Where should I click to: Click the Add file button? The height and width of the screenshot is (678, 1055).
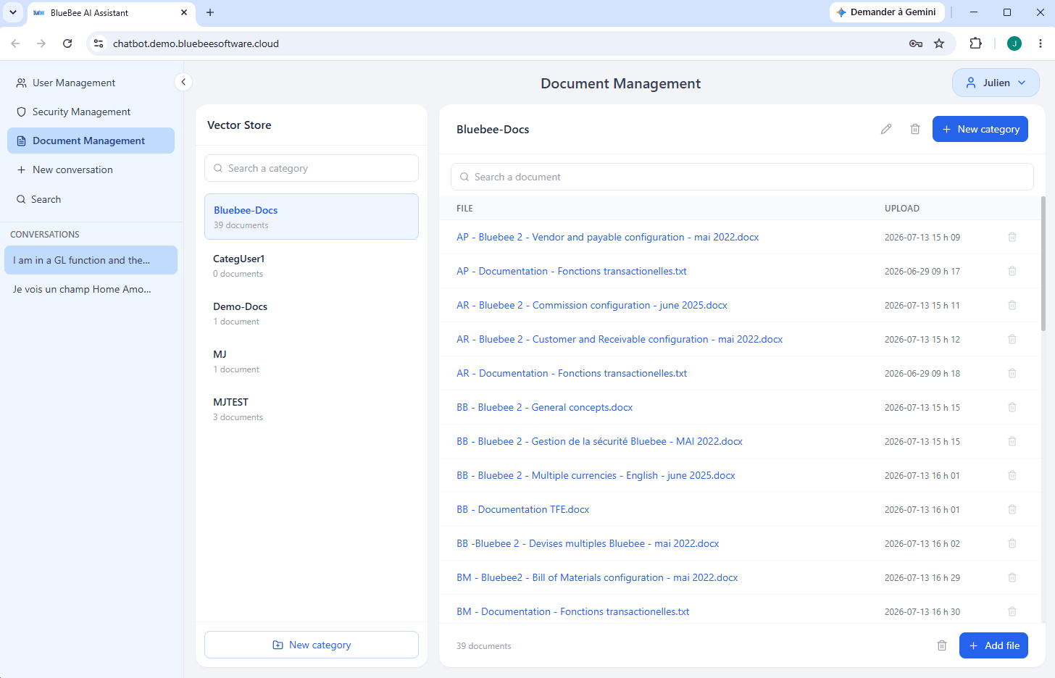click(x=993, y=645)
